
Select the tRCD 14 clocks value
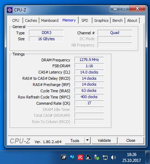89,78
